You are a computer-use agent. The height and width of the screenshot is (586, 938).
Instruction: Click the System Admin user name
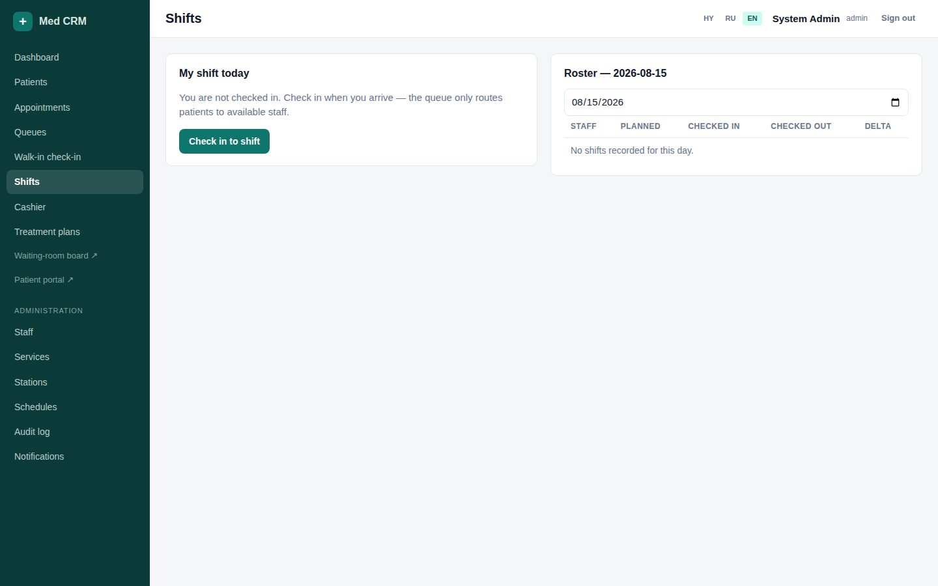pos(806,19)
